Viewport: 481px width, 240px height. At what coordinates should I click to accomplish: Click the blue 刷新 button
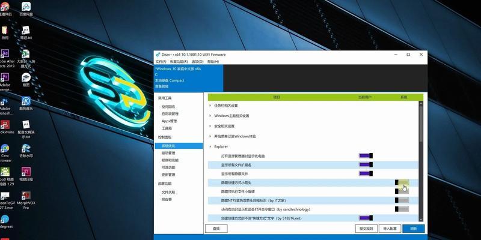(x=414, y=229)
